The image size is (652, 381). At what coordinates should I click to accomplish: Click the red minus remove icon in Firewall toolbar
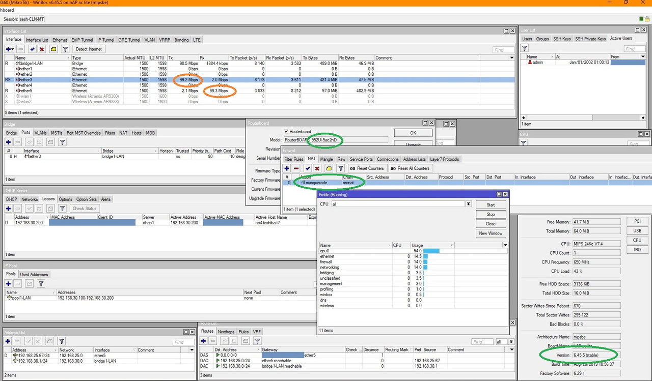[296, 168]
